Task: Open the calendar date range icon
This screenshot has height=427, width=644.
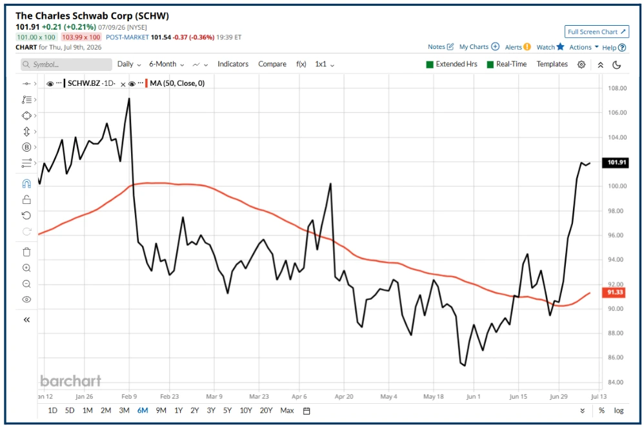Action: [x=307, y=411]
